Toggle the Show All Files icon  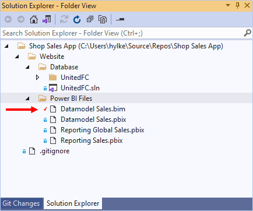coord(103,19)
